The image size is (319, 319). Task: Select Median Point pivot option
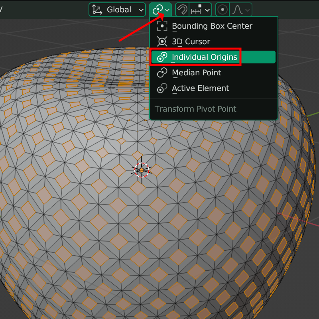click(213, 73)
